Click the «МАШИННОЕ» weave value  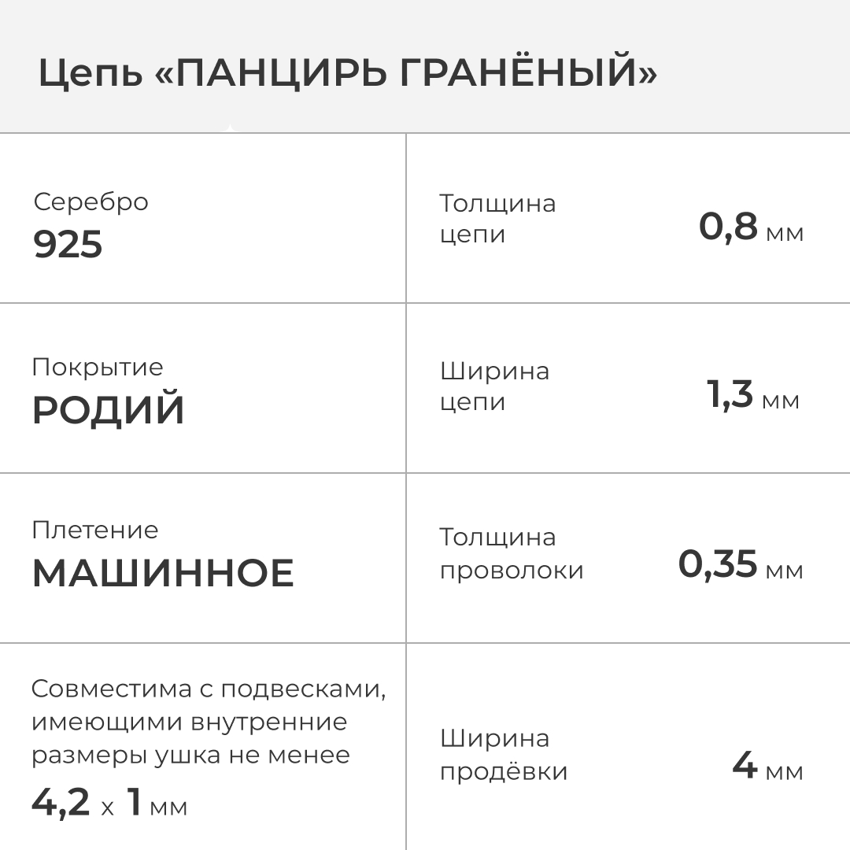[x=163, y=574]
